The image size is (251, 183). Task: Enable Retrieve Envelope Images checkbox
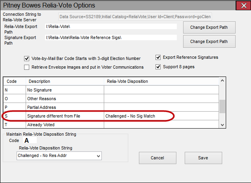[26, 67]
